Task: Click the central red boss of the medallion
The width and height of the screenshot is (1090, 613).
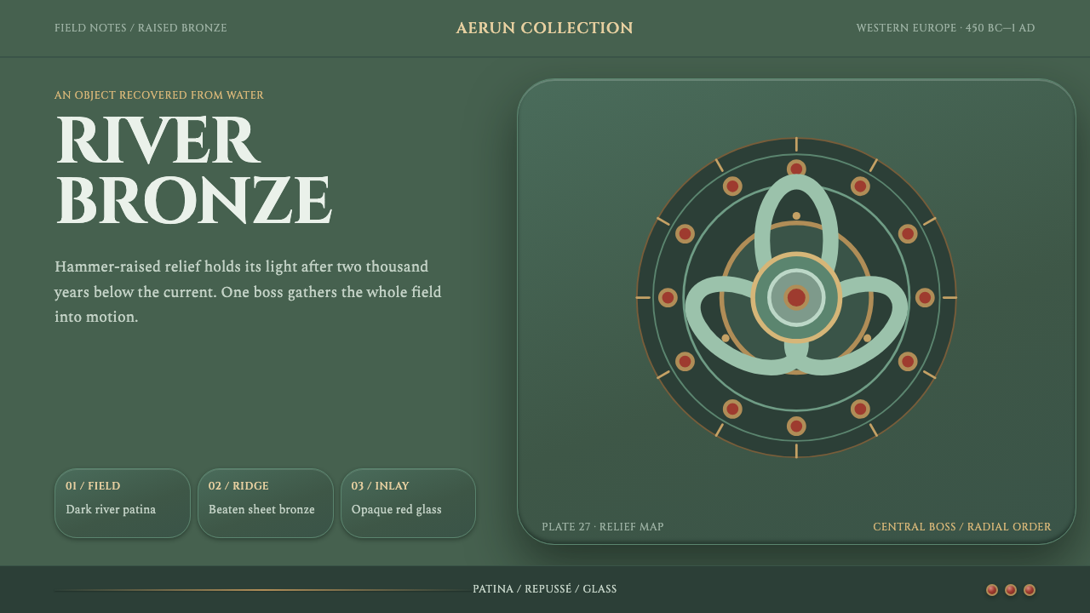Action: 796,297
